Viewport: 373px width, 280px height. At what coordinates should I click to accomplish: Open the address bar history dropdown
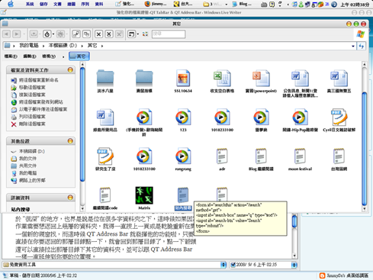coord(353,46)
